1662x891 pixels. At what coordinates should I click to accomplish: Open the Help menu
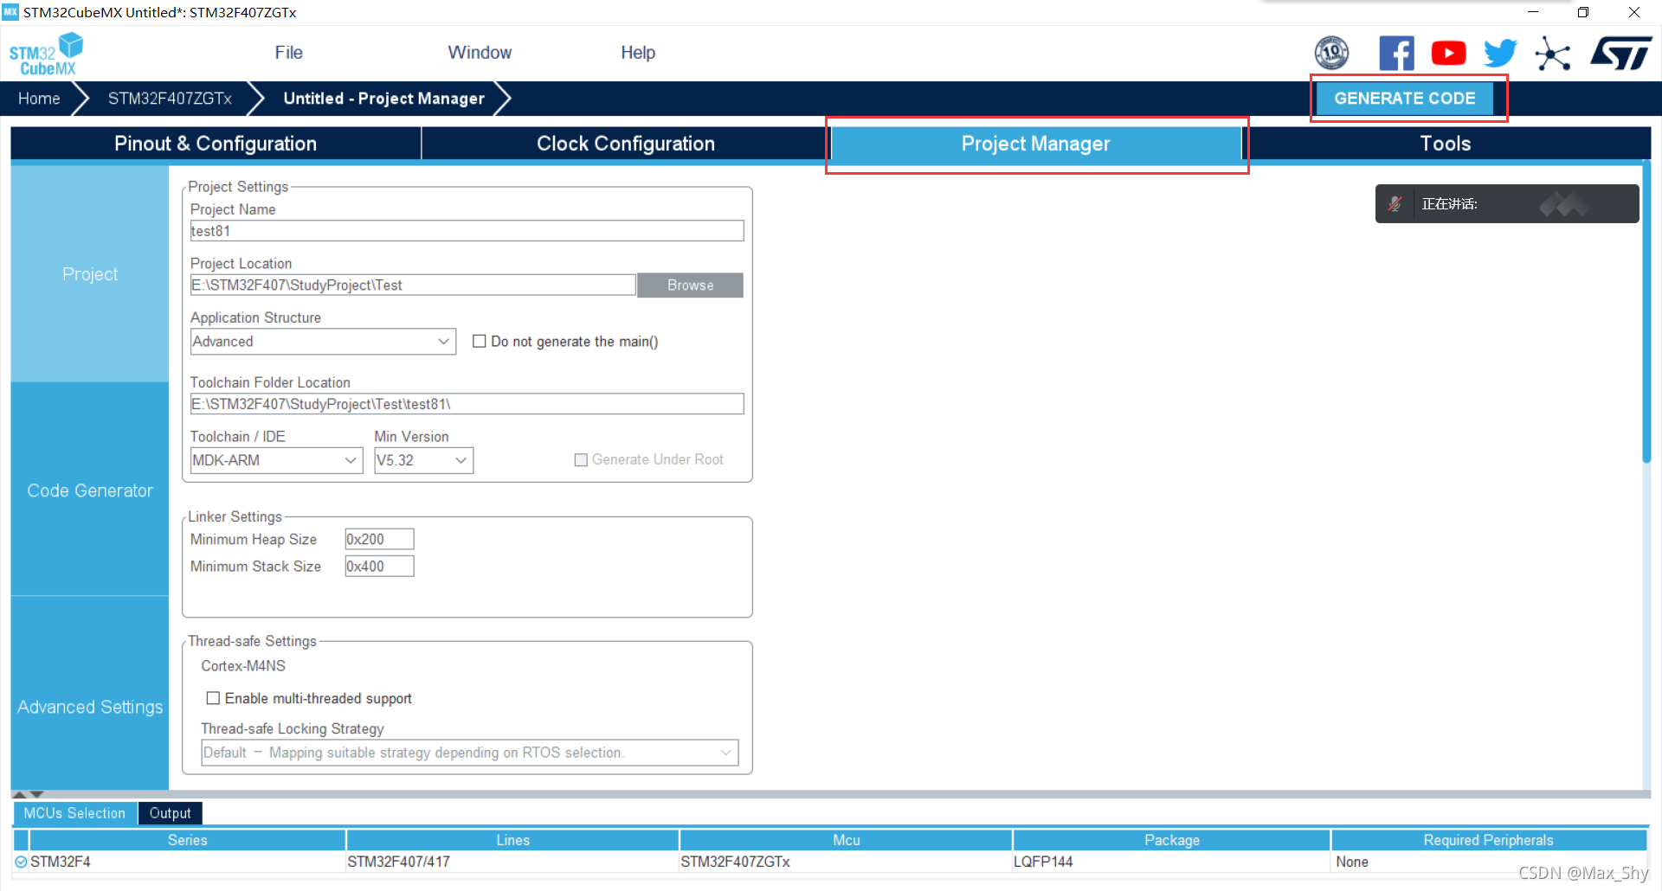point(638,53)
